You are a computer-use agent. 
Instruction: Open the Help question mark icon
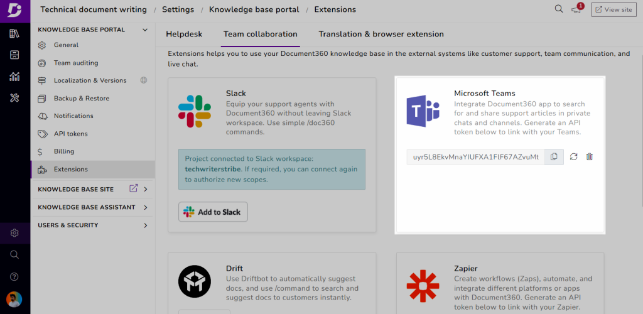[14, 276]
